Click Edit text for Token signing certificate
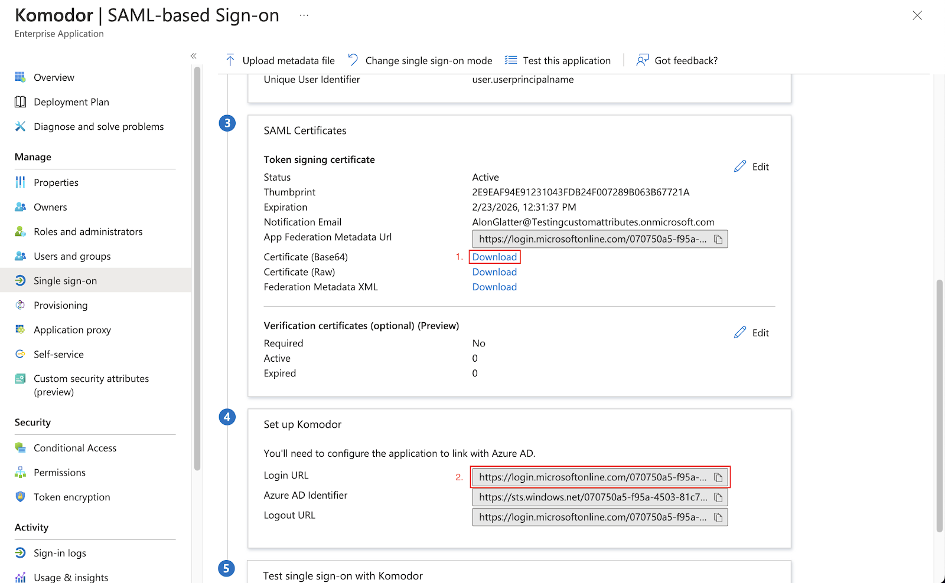The image size is (945, 583). click(x=761, y=167)
